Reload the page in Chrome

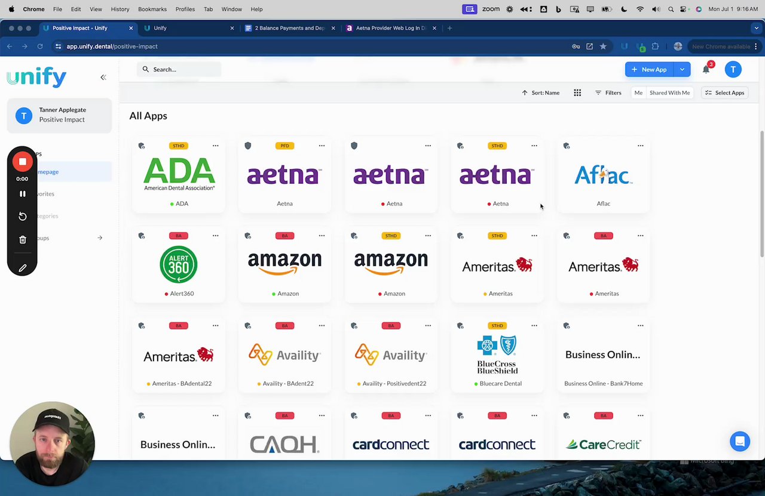point(40,47)
